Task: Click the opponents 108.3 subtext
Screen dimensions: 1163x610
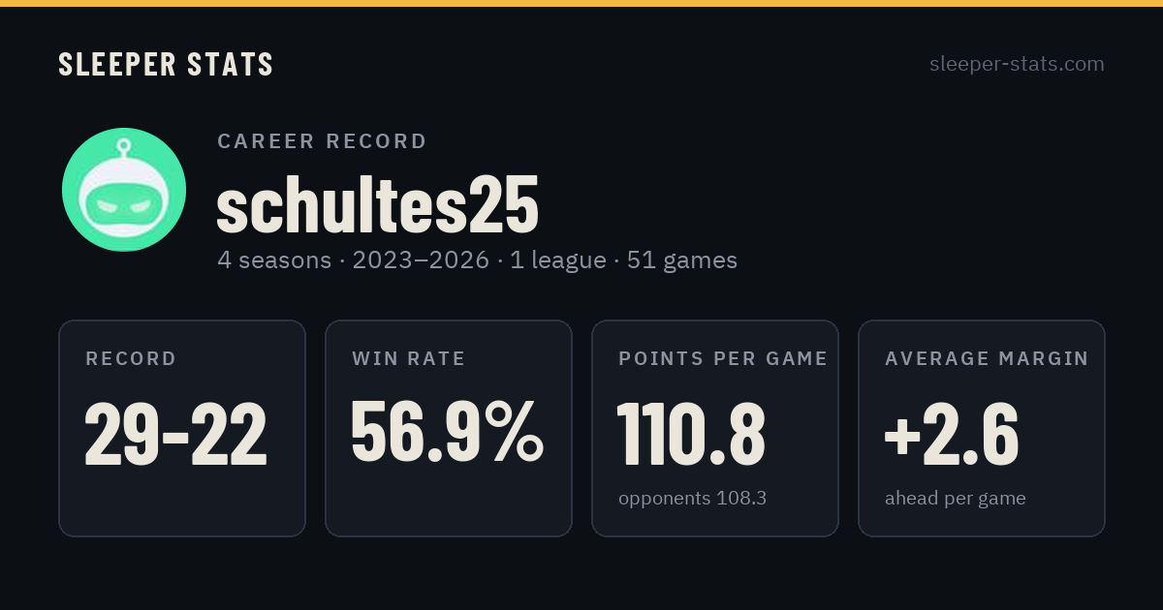Action: (x=692, y=499)
